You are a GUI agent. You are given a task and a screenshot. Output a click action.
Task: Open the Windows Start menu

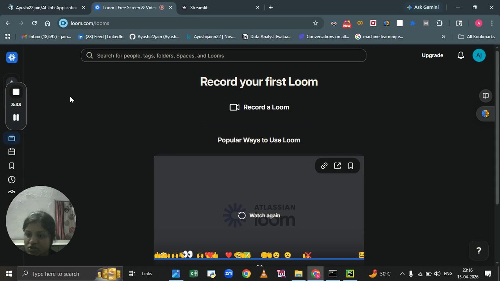click(9, 274)
